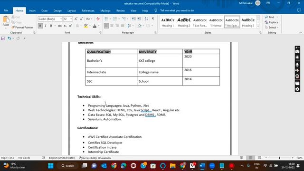Apply Heading 3 style
304x171 pixels.
pyautogui.click(x=248, y=22)
